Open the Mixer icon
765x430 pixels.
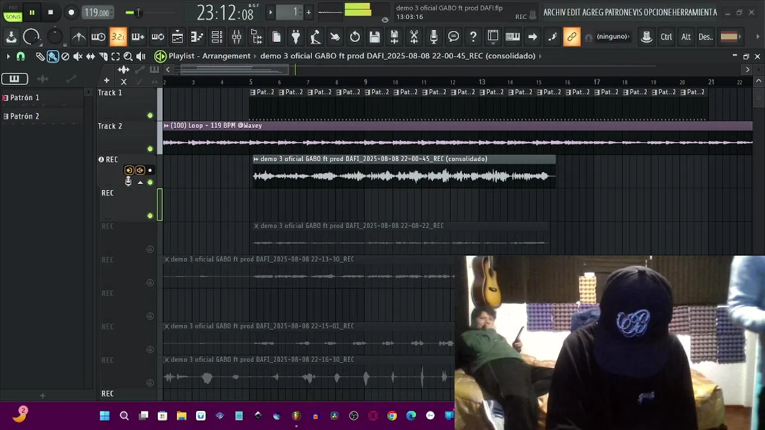tap(237, 37)
